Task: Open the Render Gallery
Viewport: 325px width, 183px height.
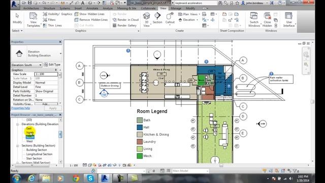Action: pyautogui.click(x=124, y=25)
